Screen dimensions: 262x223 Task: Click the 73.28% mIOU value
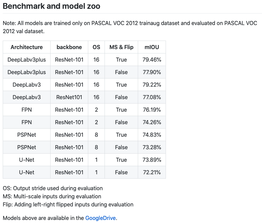point(152,147)
